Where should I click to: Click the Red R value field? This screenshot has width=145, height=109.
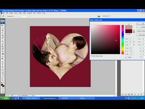131,48
